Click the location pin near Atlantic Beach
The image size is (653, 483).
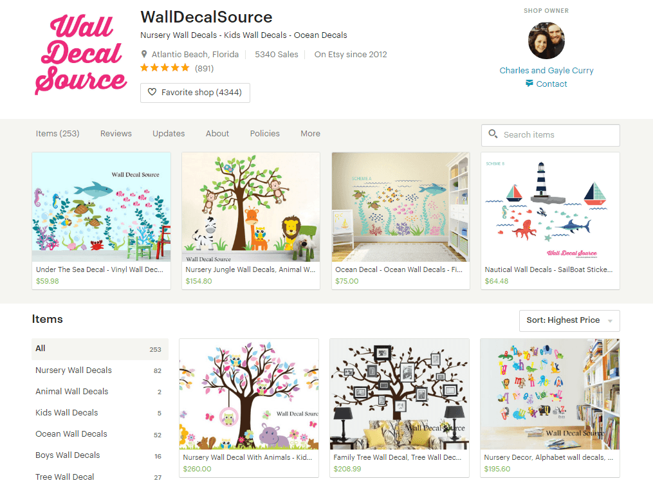tap(144, 54)
